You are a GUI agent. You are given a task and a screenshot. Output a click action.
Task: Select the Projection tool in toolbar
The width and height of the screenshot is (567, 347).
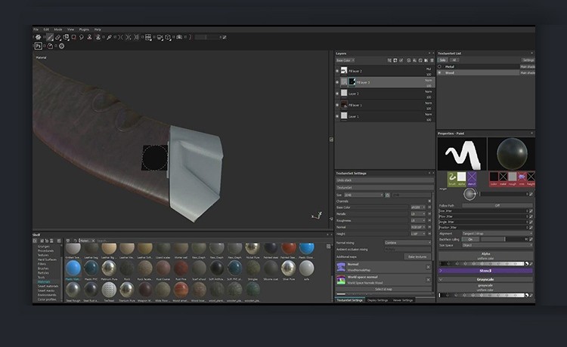coord(67,37)
